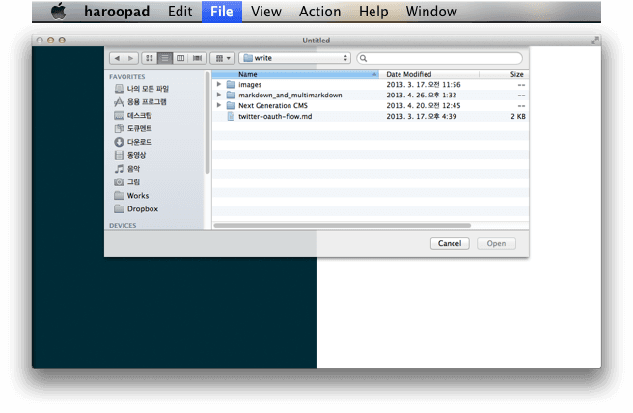Expand the markdown_and_multimarkdown folder
This screenshot has width=633, height=413.
[219, 95]
